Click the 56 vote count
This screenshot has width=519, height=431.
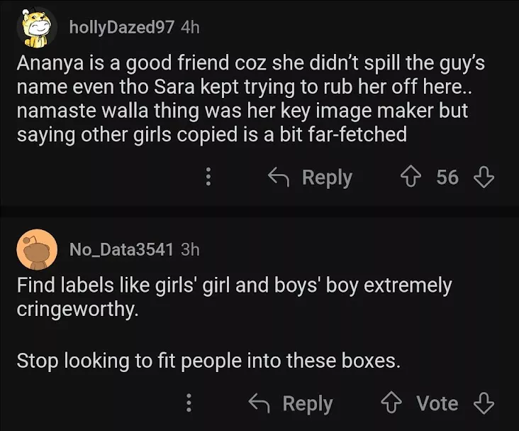(x=447, y=177)
